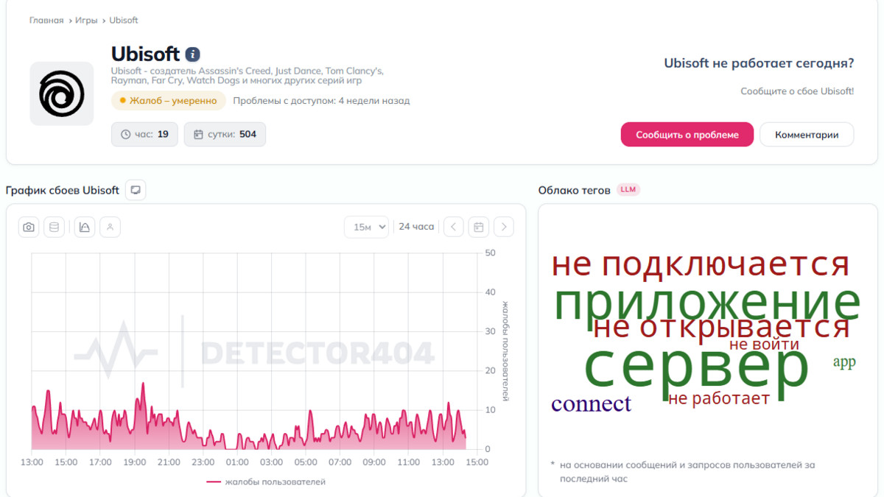This screenshot has height=497, width=884.
Task: Open the calendar date picker icon
Action: pos(479,227)
